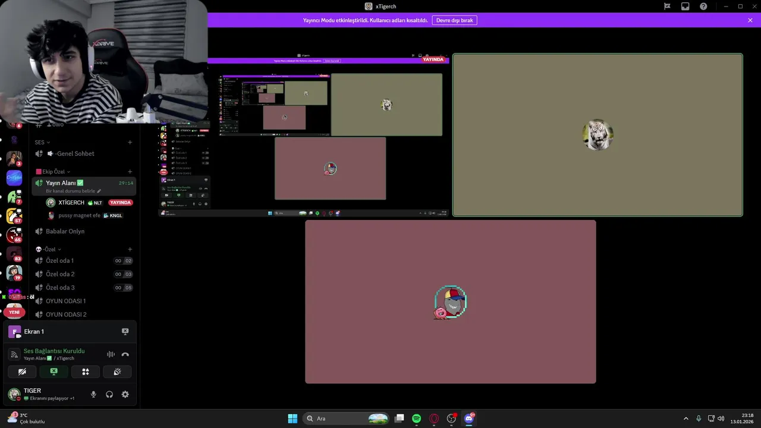The image size is (761, 428).
Task: Disconnect from voice with hang-up icon
Action: tap(125, 354)
